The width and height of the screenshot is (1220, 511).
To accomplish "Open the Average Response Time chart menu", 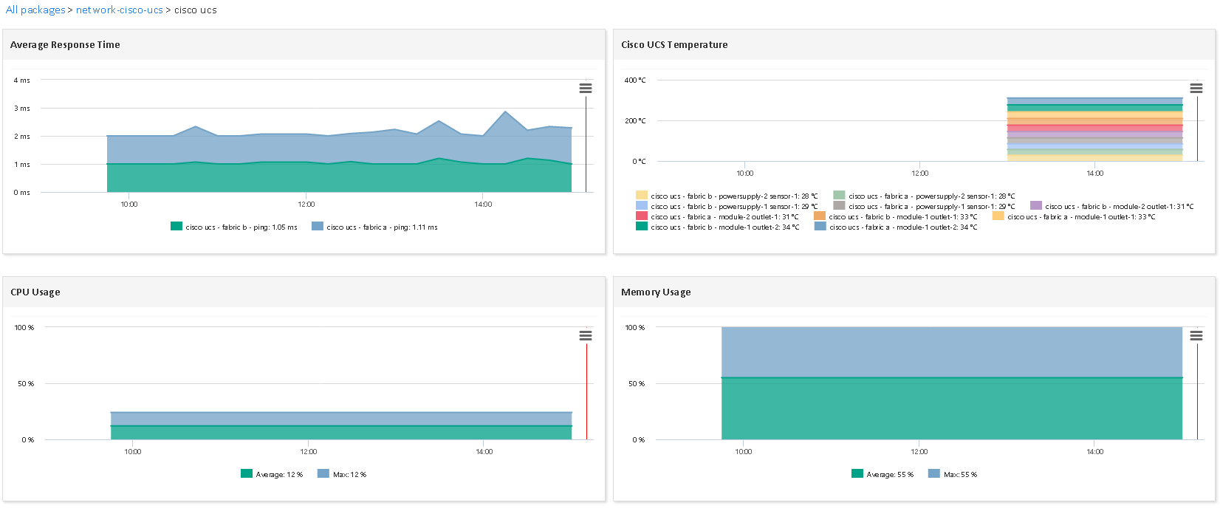I will coord(586,88).
